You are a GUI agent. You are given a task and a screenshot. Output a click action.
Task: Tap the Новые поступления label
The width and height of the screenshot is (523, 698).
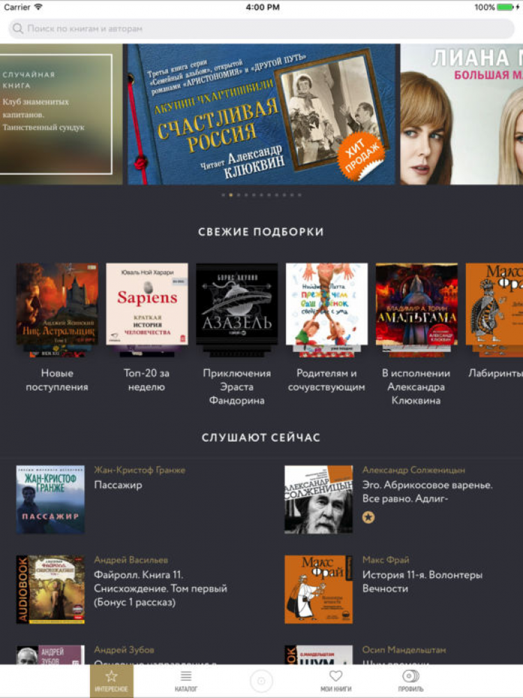pos(57,380)
